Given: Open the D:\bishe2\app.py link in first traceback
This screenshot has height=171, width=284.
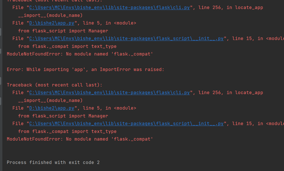Looking at the screenshot, I should (52, 23).
